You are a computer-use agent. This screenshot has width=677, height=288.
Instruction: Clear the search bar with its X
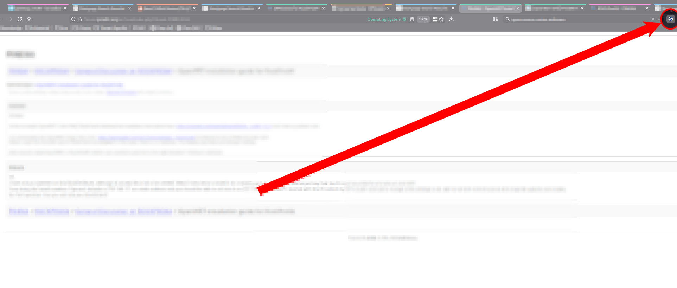coord(653,19)
